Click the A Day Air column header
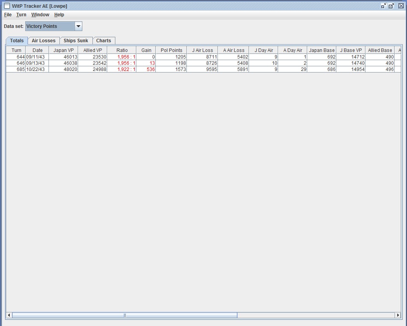407x326 pixels. 292,50
